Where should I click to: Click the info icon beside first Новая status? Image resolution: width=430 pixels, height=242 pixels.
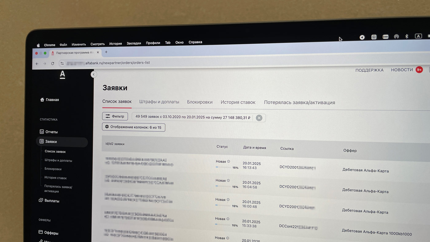(229, 161)
